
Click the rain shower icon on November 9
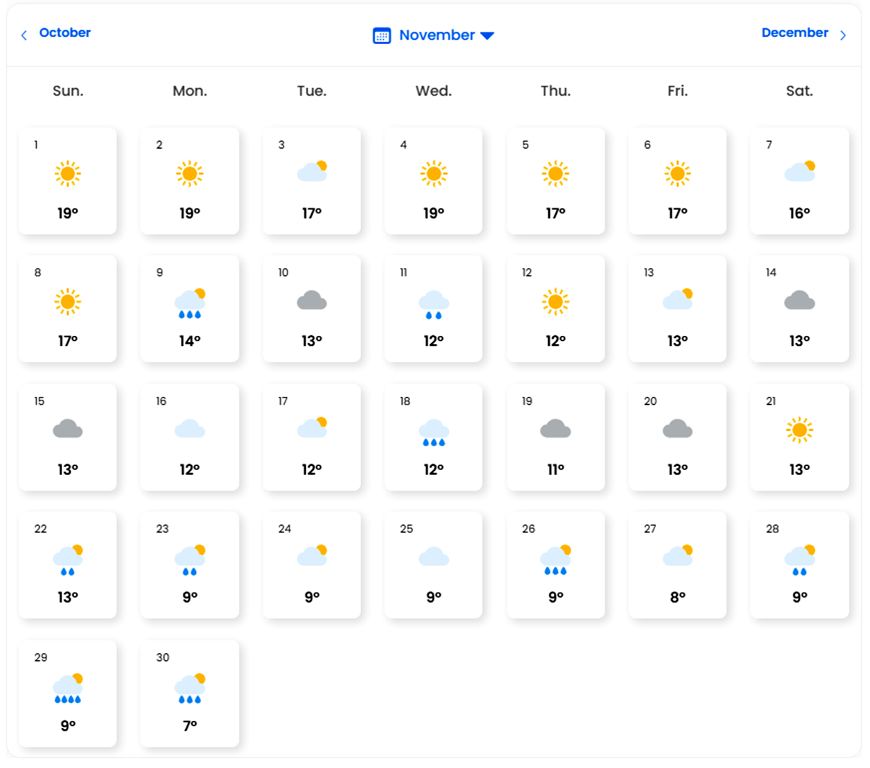[190, 303]
